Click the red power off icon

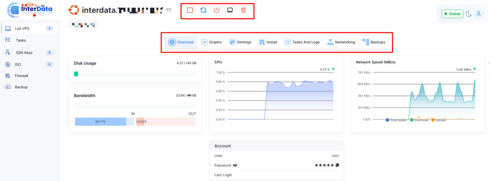pos(217,10)
